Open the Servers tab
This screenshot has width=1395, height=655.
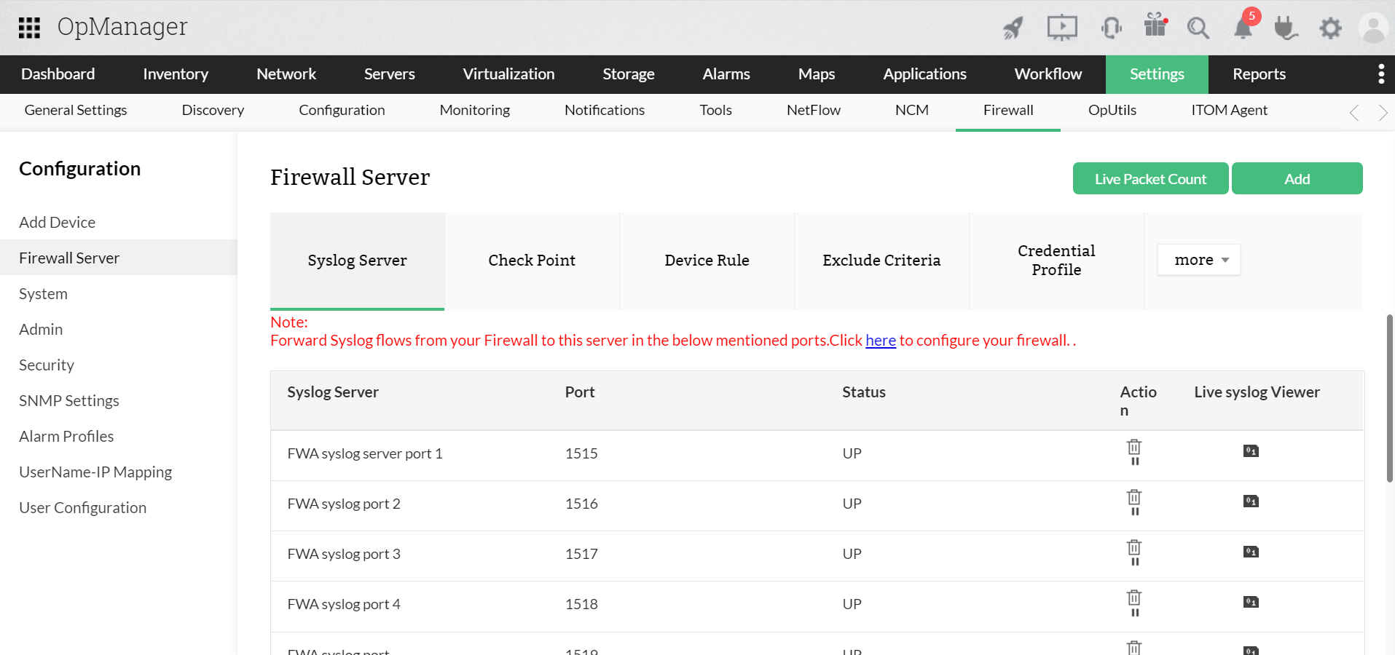[390, 74]
